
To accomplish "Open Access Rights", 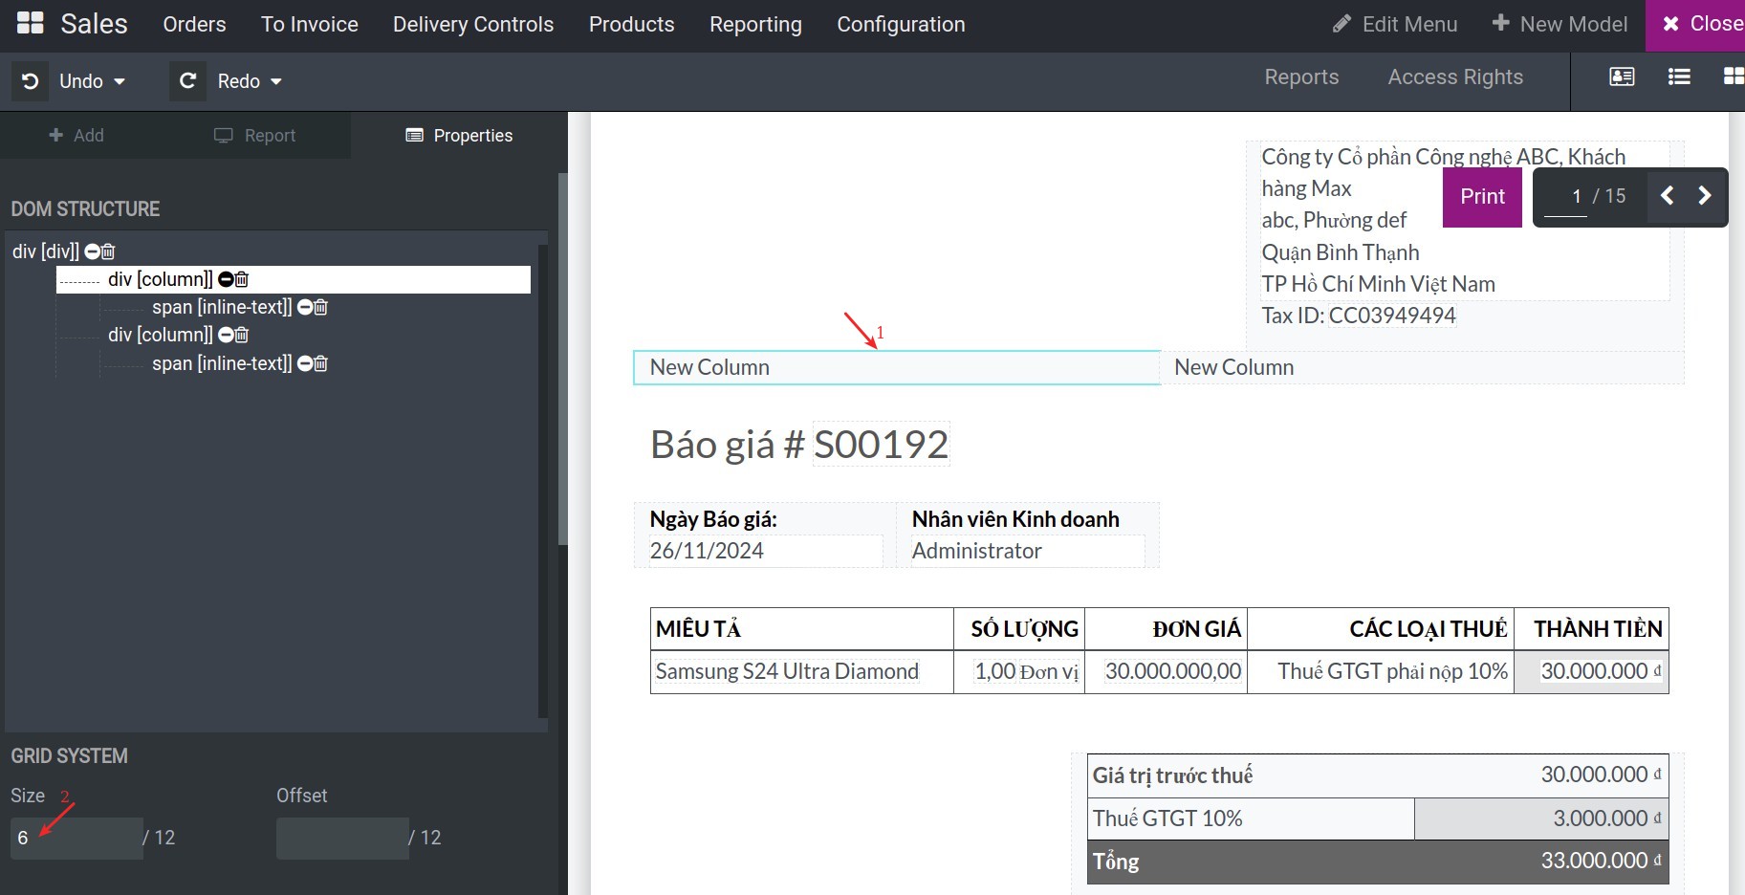I will coord(1455,76).
